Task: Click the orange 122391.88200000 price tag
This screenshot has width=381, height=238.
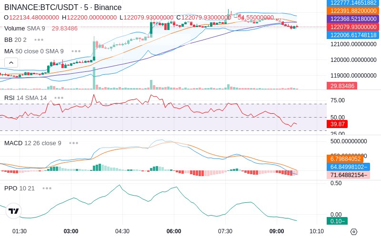Action: [x=353, y=10]
